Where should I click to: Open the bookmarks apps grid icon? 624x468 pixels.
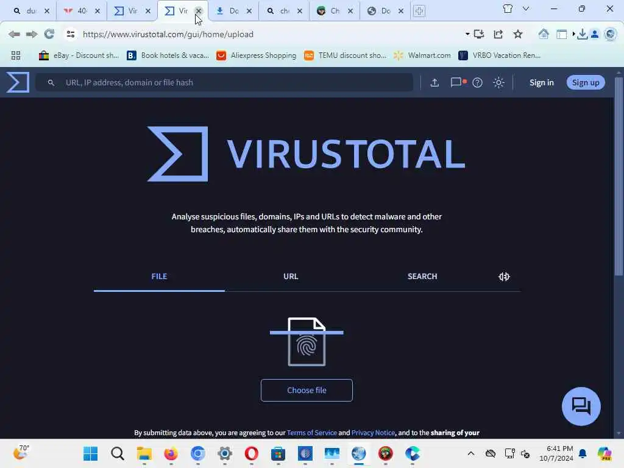(x=15, y=55)
